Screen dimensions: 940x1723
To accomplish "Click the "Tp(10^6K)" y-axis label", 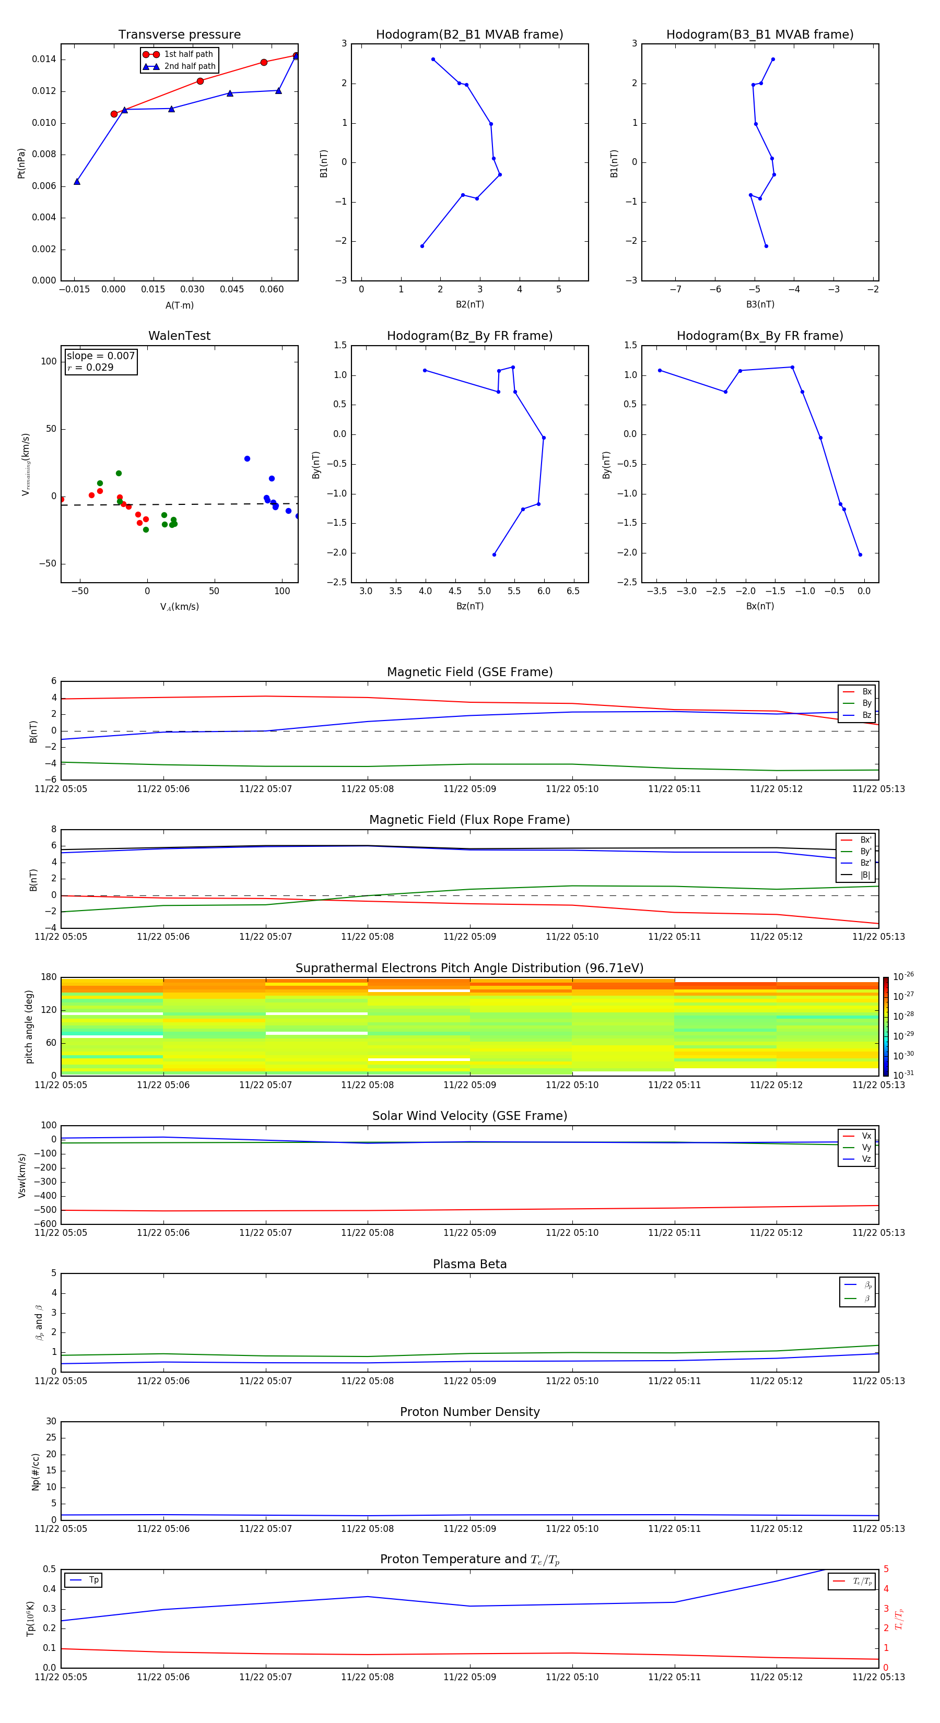I will (30, 1619).
